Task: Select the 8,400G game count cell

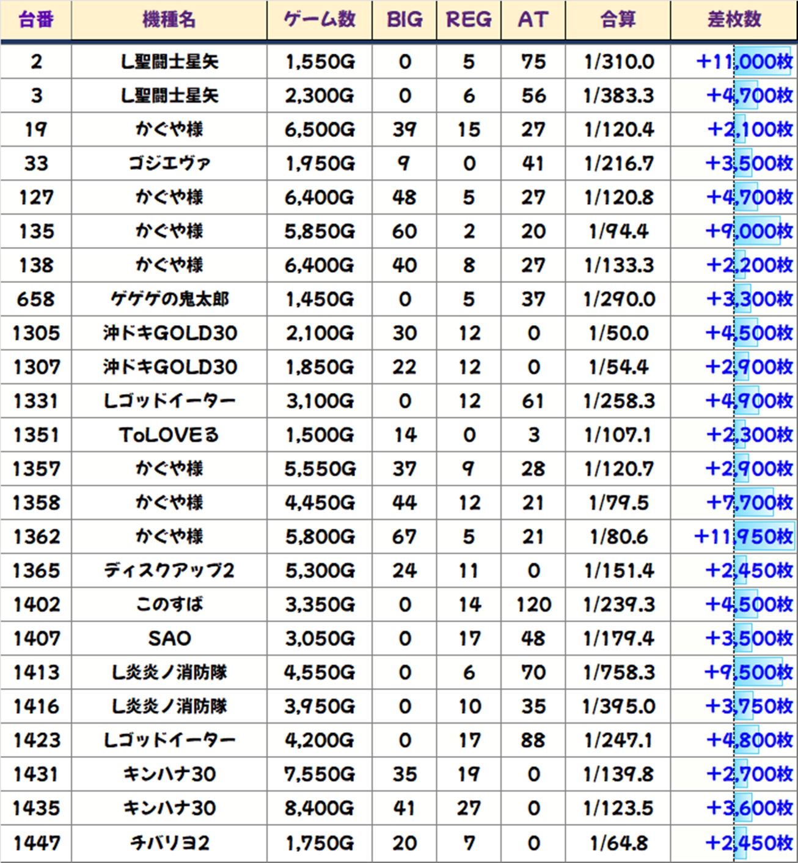Action: (x=320, y=808)
